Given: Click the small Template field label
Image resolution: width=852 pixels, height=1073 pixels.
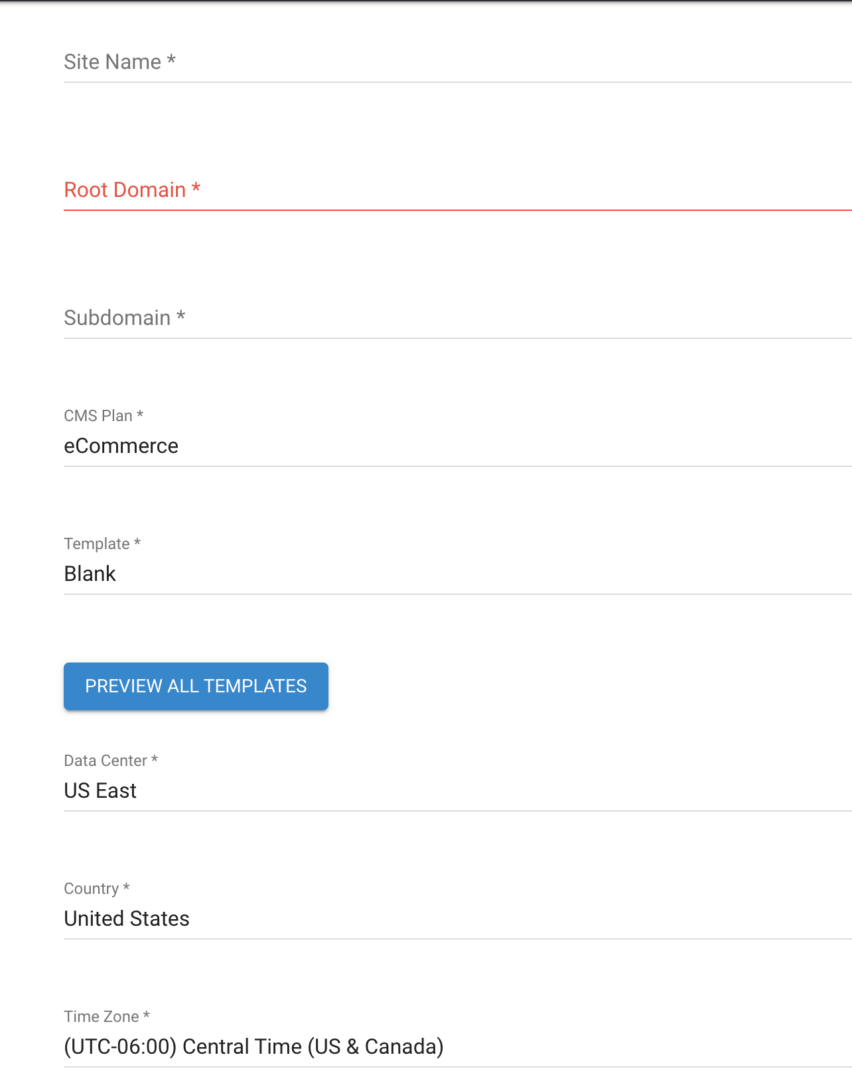Looking at the screenshot, I should (102, 544).
